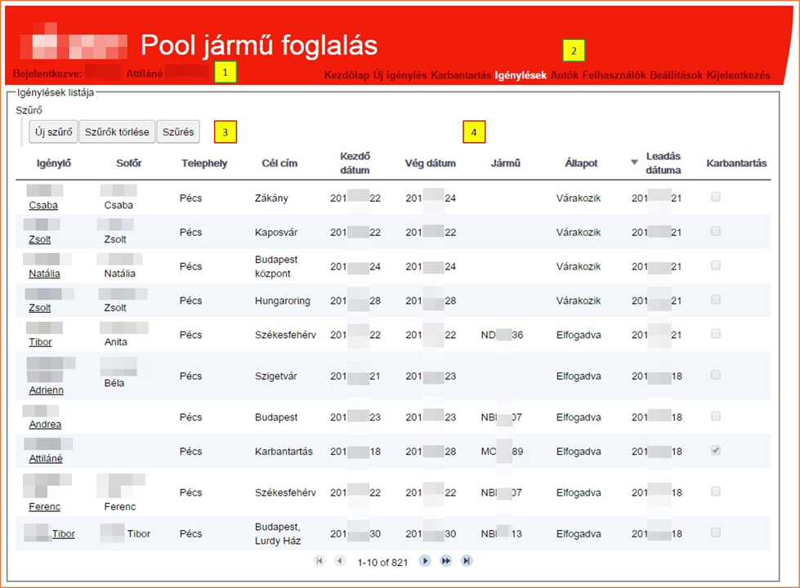Click the sort arrow beside Leadás dátuma
Viewport: 800px width, 588px height.
click(634, 163)
